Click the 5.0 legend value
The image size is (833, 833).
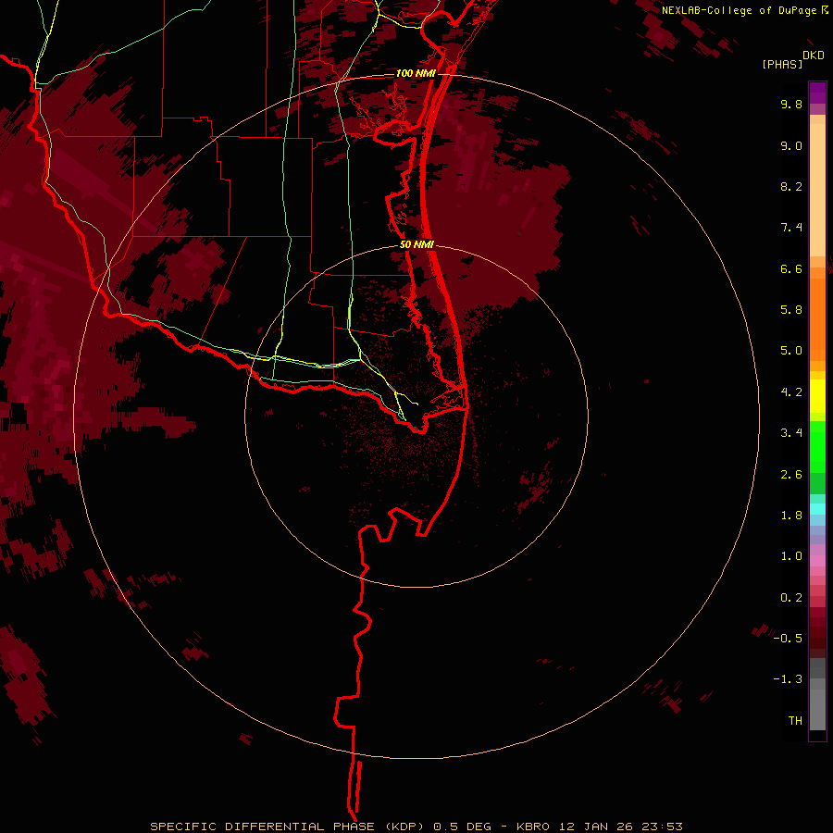[791, 351]
